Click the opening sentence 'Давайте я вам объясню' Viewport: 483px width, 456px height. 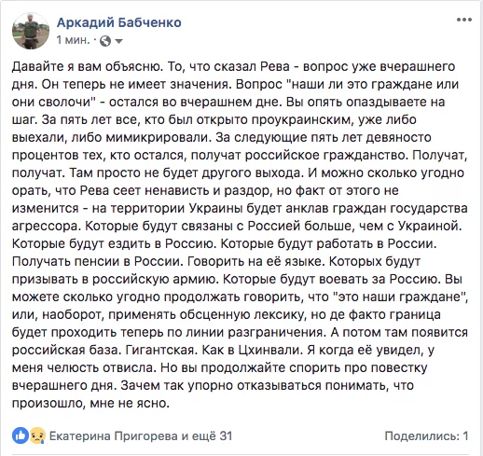(88, 66)
